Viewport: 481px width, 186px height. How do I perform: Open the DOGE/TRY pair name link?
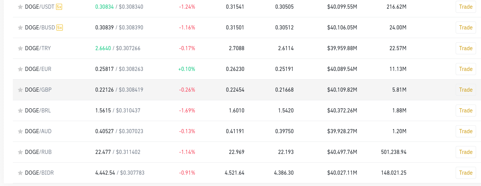coord(38,48)
